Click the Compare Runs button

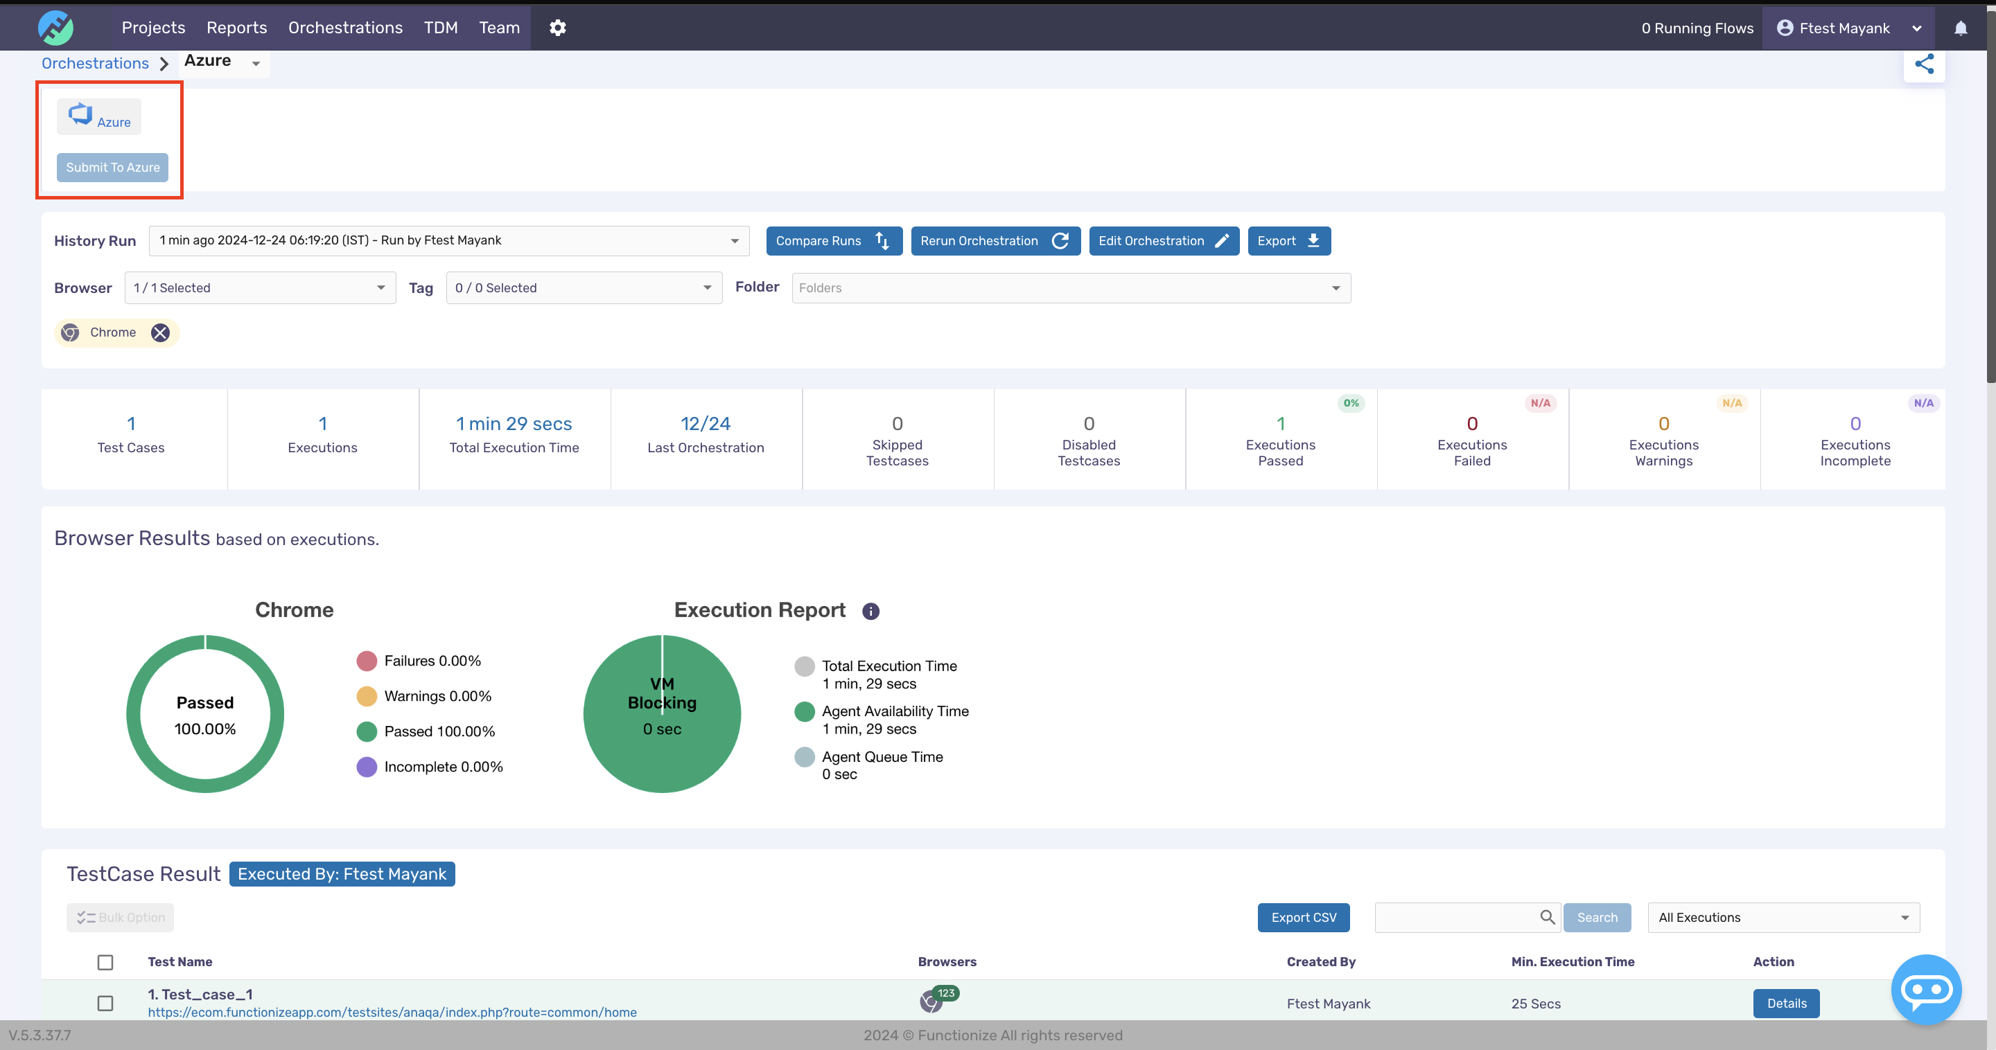(x=834, y=241)
